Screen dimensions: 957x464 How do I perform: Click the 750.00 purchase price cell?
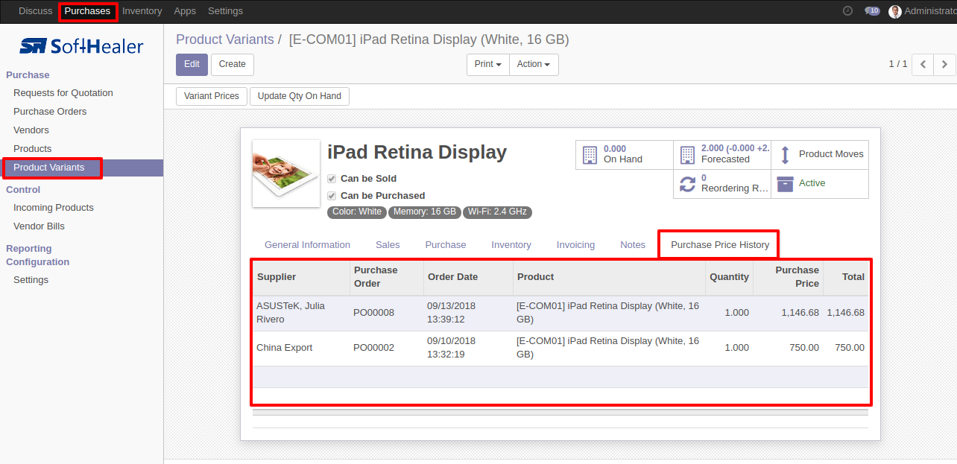pos(789,348)
